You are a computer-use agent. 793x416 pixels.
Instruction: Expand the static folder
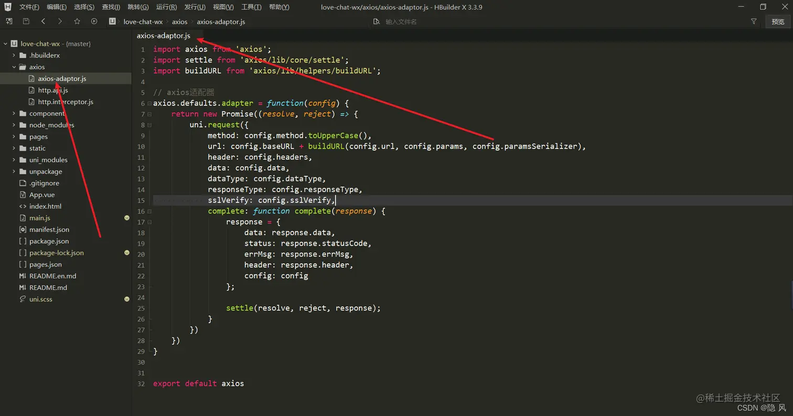[14, 148]
